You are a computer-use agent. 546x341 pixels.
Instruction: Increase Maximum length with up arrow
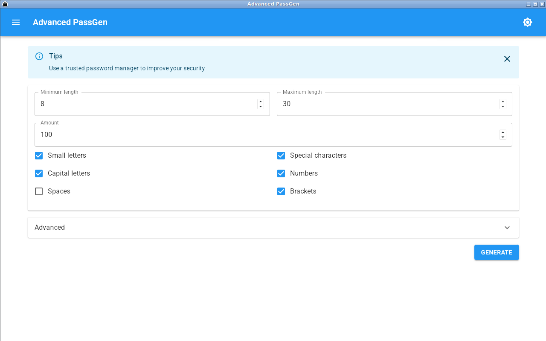[x=503, y=101]
